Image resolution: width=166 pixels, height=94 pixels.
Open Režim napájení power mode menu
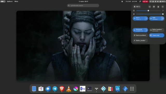point(157,30)
